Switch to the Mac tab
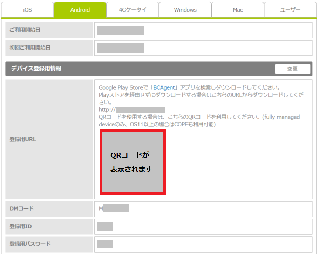This screenshot has height=254, width=319. click(x=238, y=10)
